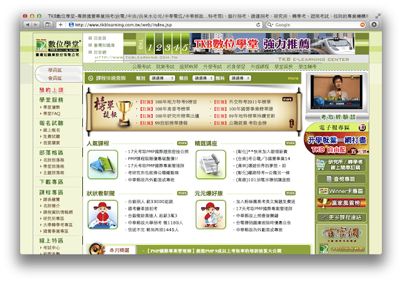Reload the page with refresh icon
Image resolution: width=402 pixels, height=282 pixels.
[x=258, y=25]
